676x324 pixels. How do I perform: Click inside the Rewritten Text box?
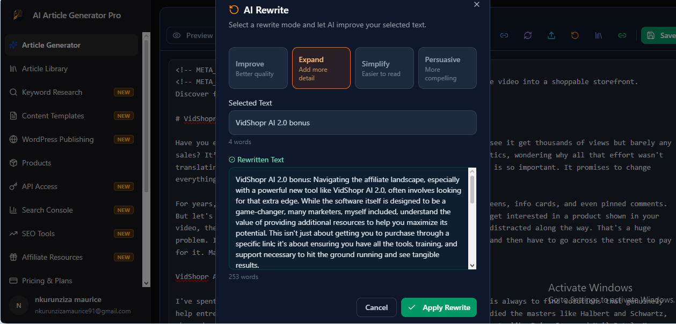pos(348,218)
